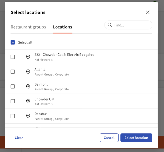Screen dimensions: 164x152
Task: Check the Belmont location checkbox
Action: (13, 86)
